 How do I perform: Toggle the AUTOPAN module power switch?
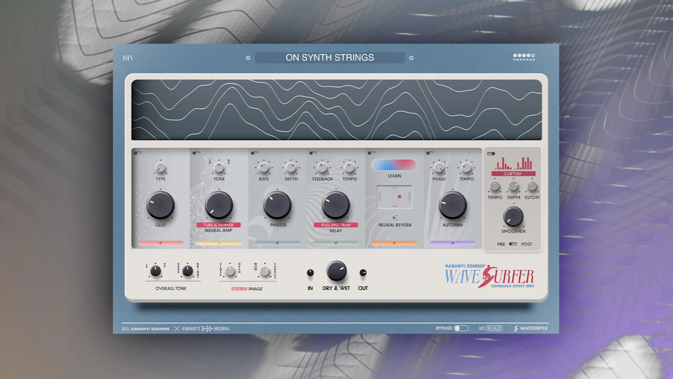click(430, 153)
